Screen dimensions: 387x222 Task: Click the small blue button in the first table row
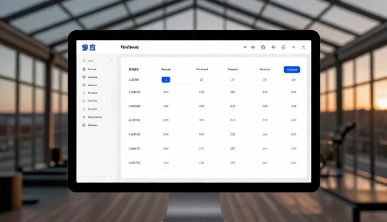coord(166,80)
